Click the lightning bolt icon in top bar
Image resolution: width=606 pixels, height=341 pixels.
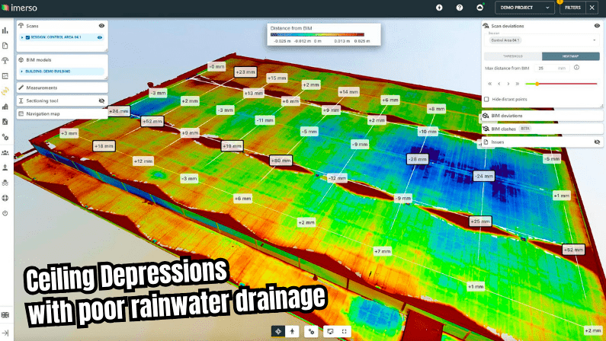point(439,8)
